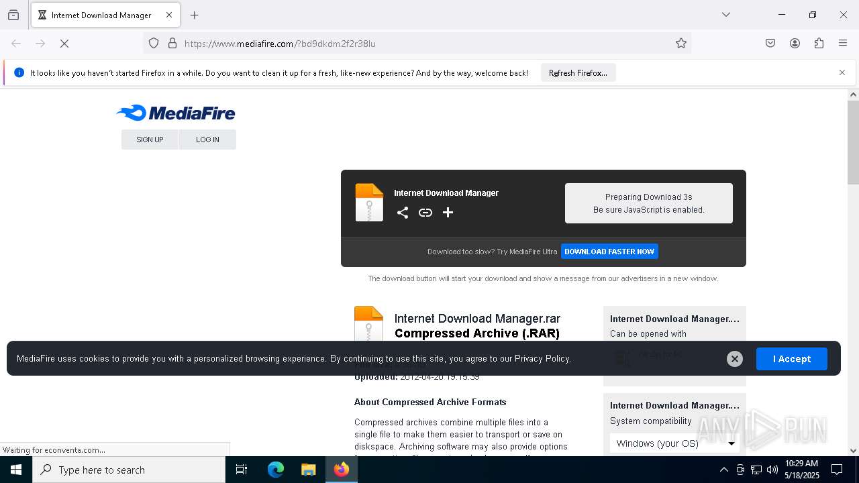Click the SIGN UP button
This screenshot has width=859, height=483.
[150, 140]
